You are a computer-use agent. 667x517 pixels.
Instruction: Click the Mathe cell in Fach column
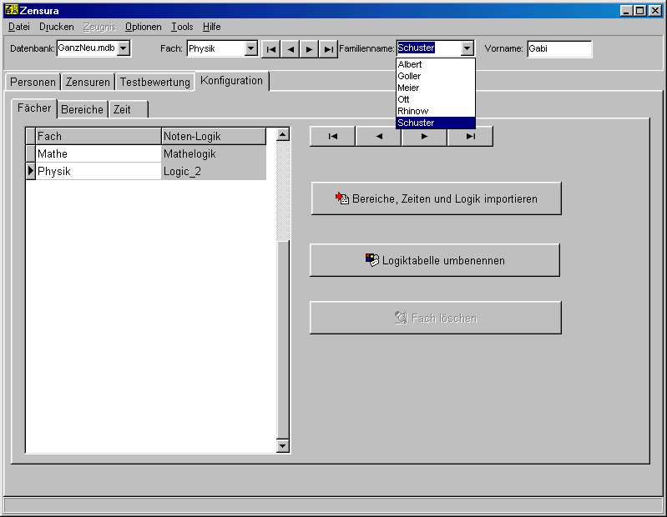(x=99, y=153)
